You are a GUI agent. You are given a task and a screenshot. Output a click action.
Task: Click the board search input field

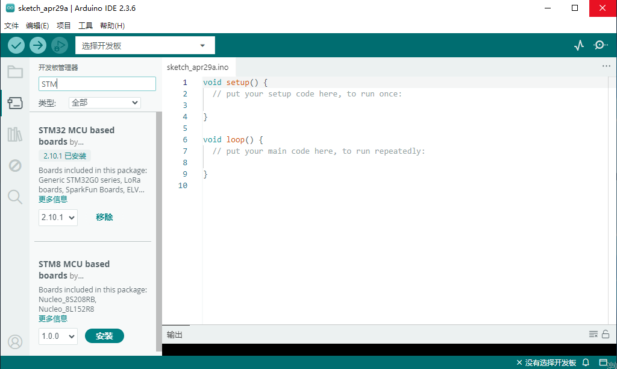tap(97, 84)
